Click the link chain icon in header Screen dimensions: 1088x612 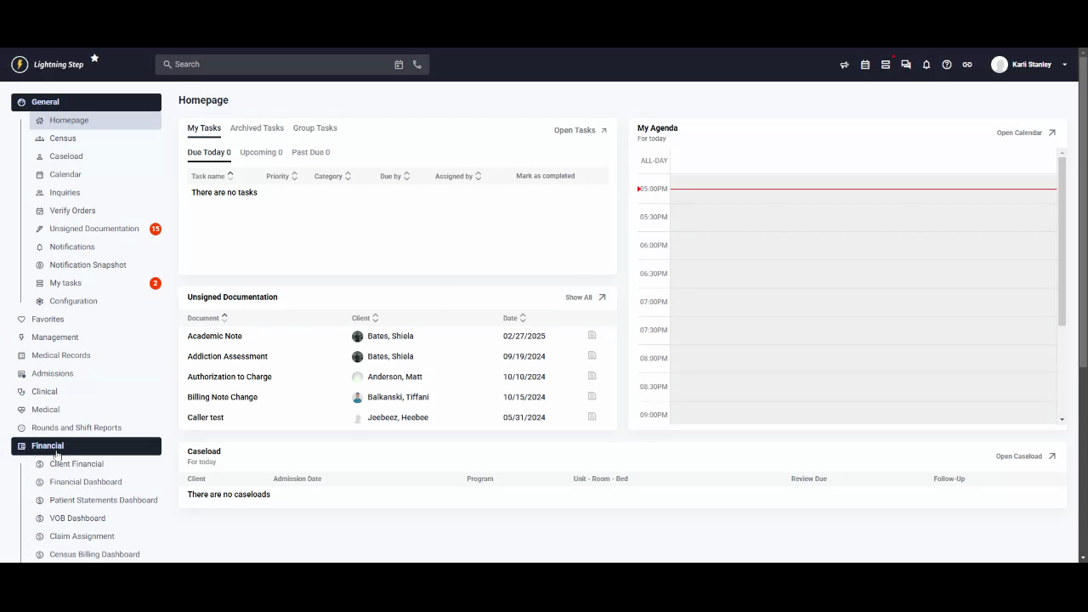point(967,65)
